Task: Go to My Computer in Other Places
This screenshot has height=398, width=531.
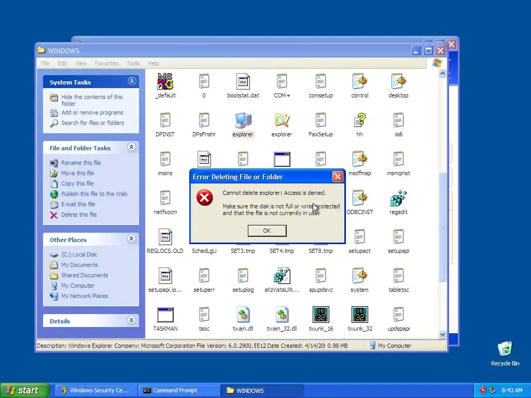Action: tap(78, 286)
